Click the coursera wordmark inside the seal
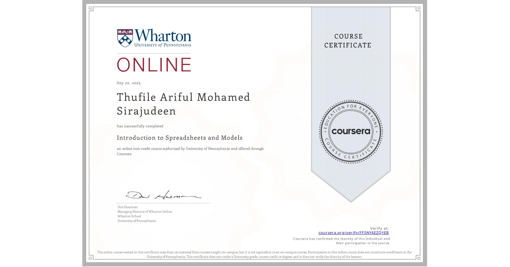 pos(351,131)
